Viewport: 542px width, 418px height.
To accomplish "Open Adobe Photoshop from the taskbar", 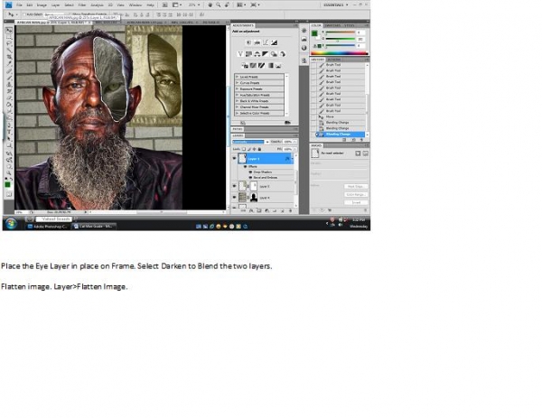I will pos(47,227).
